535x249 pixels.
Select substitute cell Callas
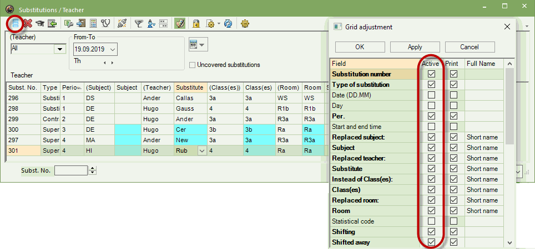[x=190, y=98]
